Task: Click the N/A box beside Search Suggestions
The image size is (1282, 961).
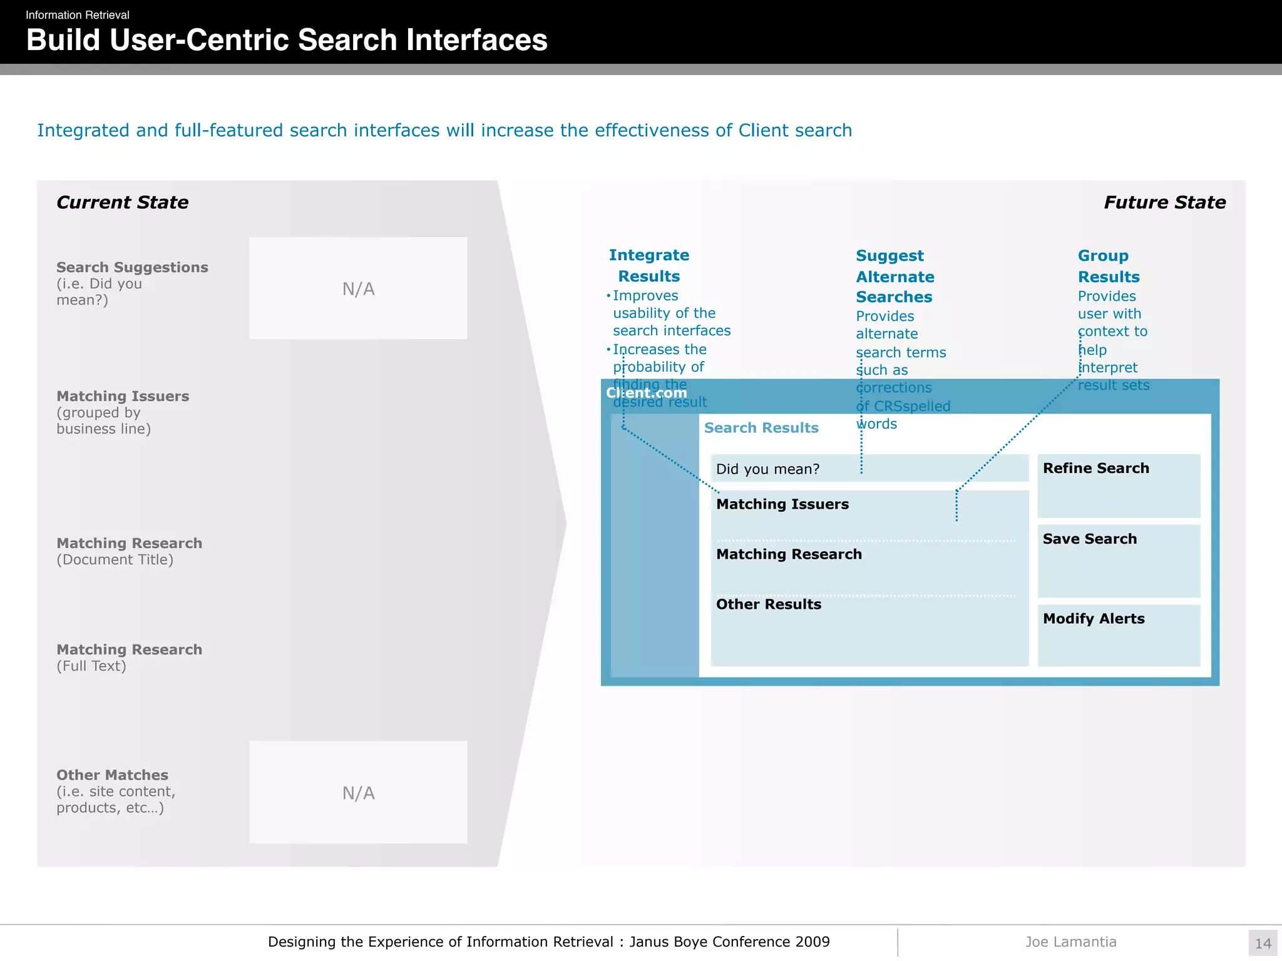Action: pos(358,288)
